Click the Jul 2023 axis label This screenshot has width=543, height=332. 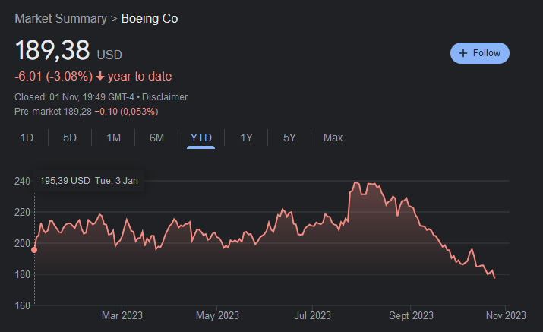[x=312, y=315]
